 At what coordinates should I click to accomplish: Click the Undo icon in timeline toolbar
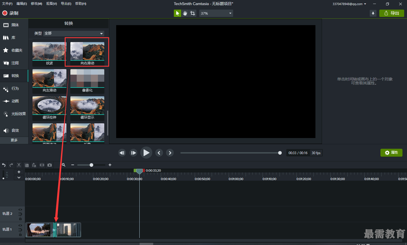4,165
